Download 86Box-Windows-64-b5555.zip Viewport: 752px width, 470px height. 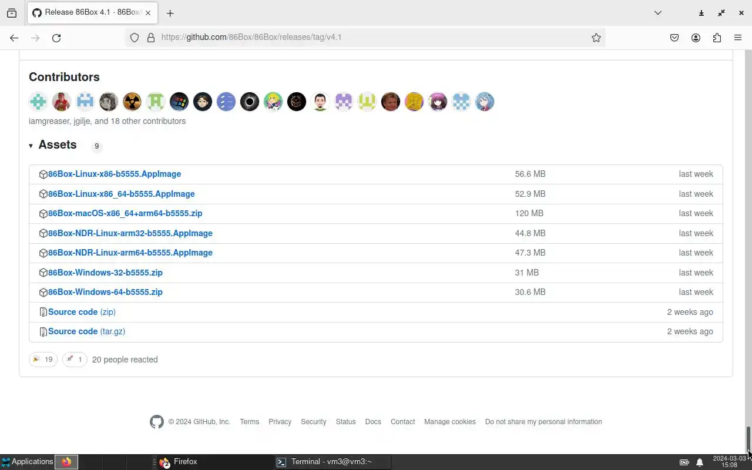105,292
